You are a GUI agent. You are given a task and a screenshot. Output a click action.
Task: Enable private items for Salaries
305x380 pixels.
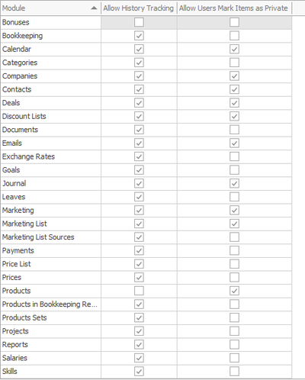coord(234,358)
